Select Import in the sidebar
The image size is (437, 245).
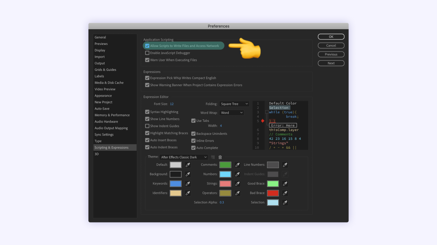click(115, 57)
